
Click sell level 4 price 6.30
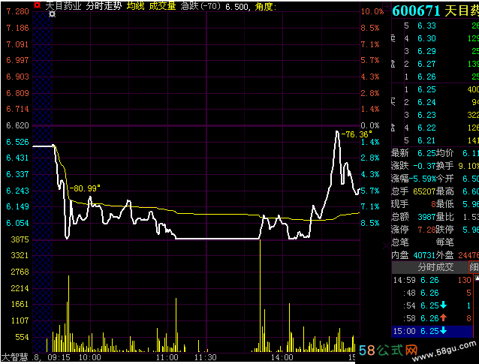426,38
